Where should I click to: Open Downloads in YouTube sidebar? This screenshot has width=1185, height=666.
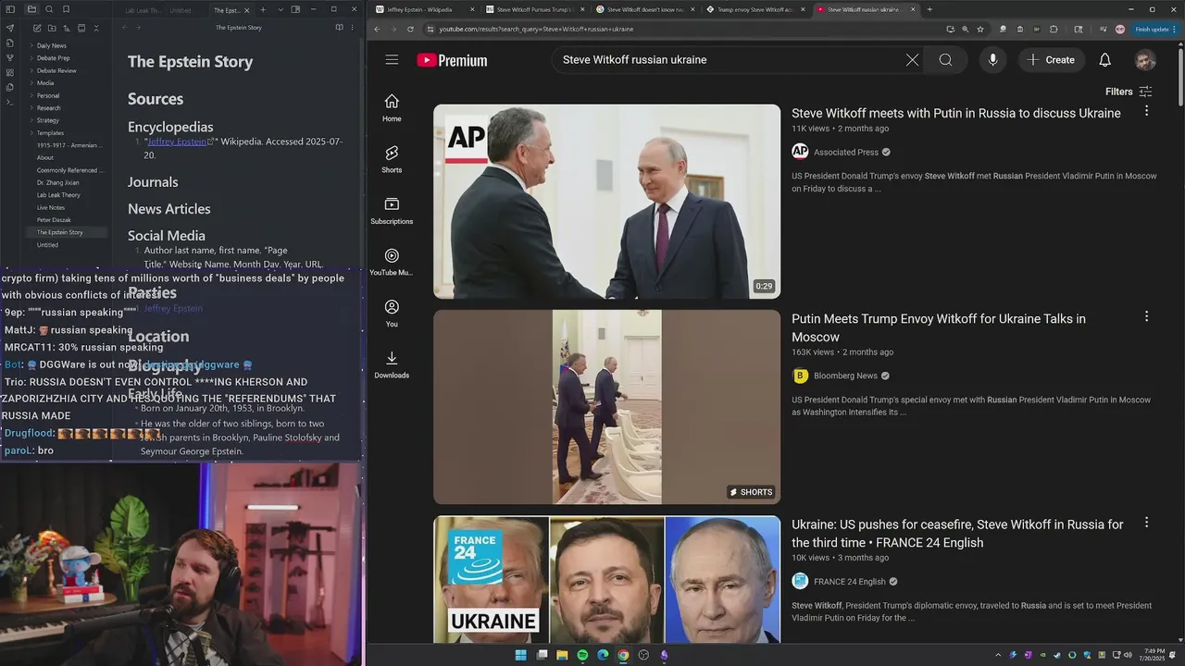coord(392,364)
